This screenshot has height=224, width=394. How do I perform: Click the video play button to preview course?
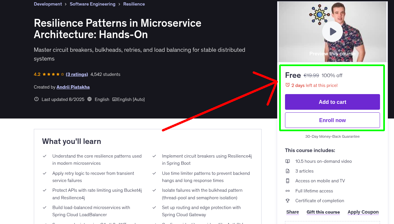click(332, 31)
